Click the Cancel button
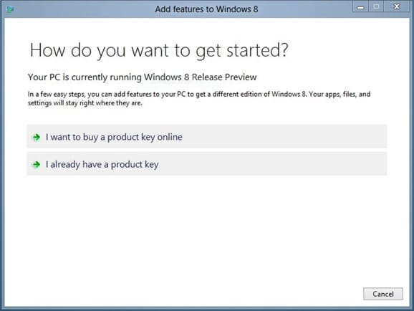Screen dimensions: 414x311 point(383,294)
